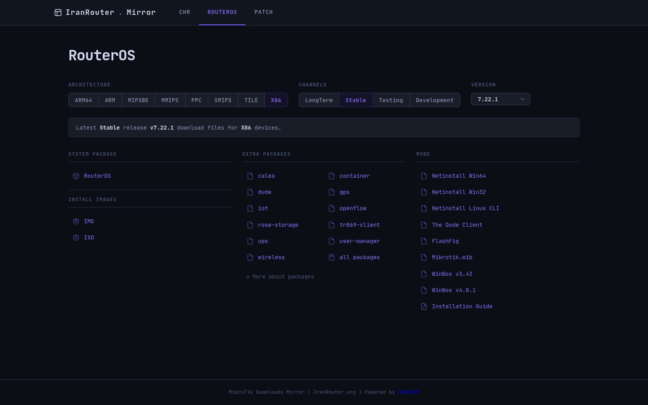The image size is (648, 405).
Task: Download the all packages bundle
Action: click(x=360, y=257)
